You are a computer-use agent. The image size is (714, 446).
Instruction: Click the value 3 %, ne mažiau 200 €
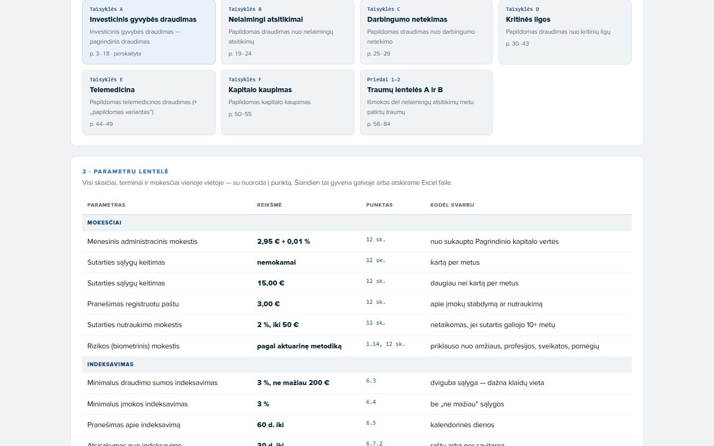[293, 383]
